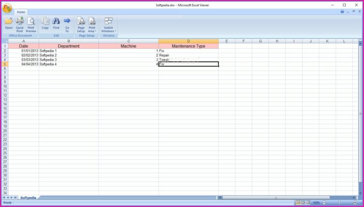Click cell with 01/01/2013

tap(23, 51)
